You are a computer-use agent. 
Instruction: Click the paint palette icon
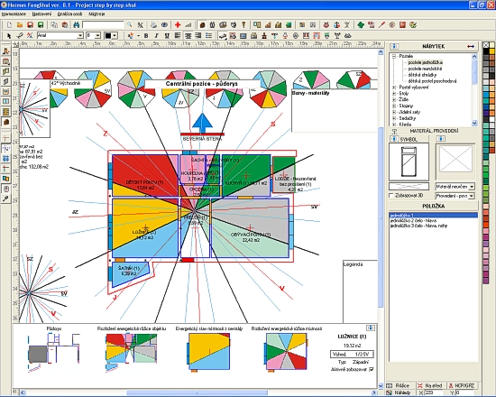point(413,24)
